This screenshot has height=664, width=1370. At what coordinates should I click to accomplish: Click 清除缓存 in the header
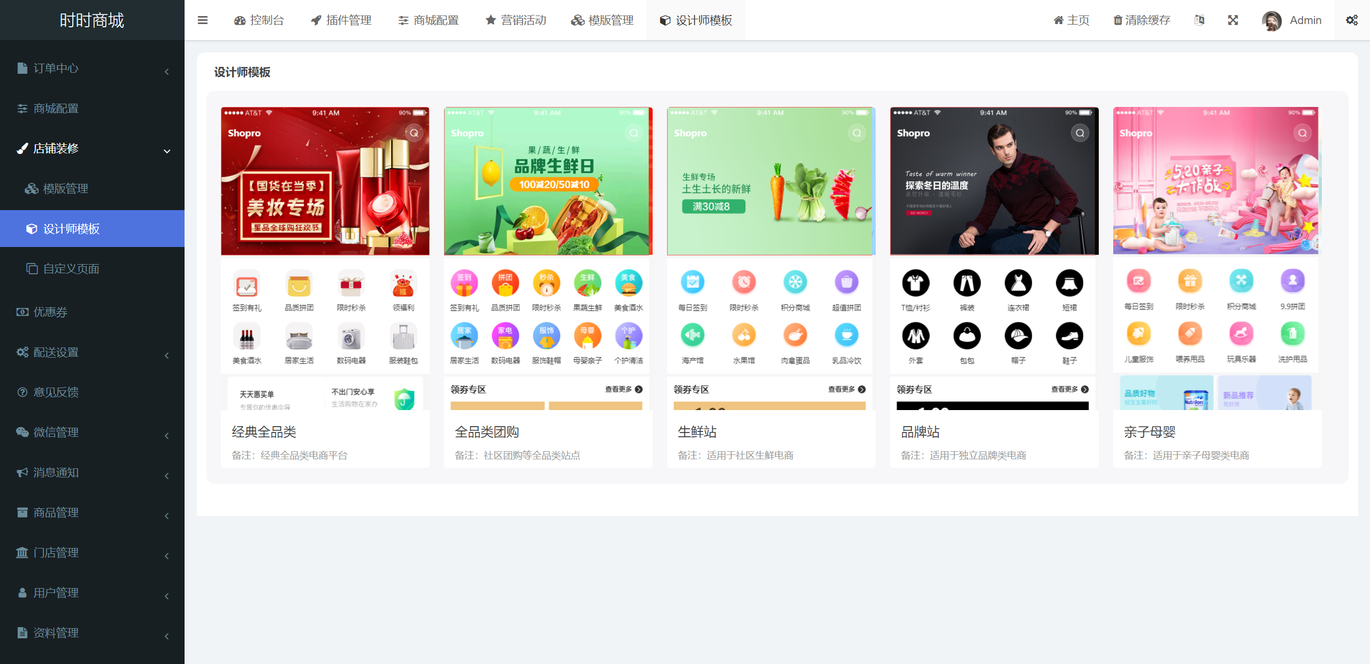click(x=1142, y=20)
